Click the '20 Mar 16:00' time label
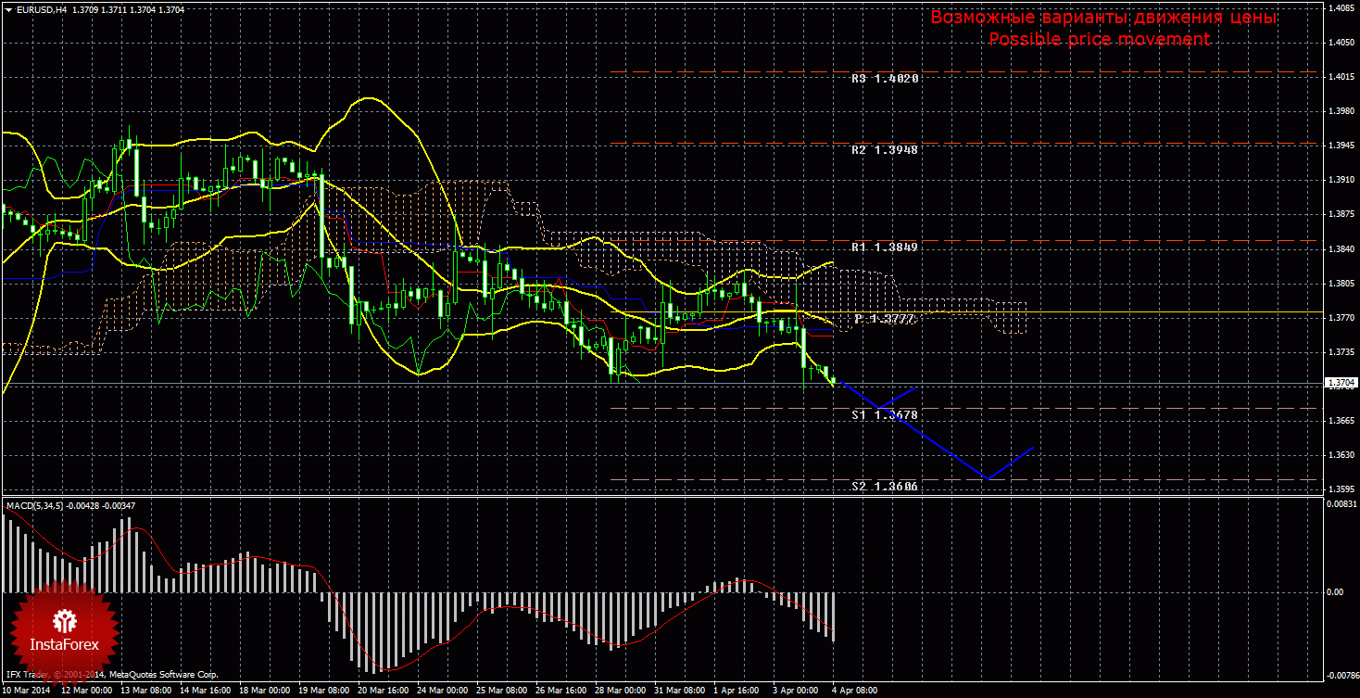 coord(381,691)
